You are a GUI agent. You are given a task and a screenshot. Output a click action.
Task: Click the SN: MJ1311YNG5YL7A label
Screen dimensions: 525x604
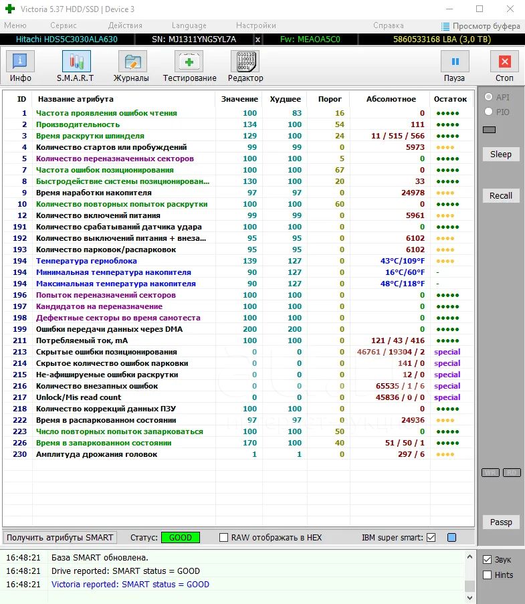coord(194,39)
